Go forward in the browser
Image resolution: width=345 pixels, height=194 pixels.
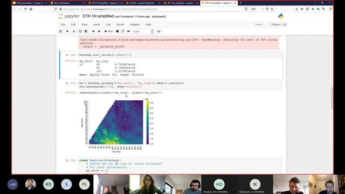[x=20, y=9]
